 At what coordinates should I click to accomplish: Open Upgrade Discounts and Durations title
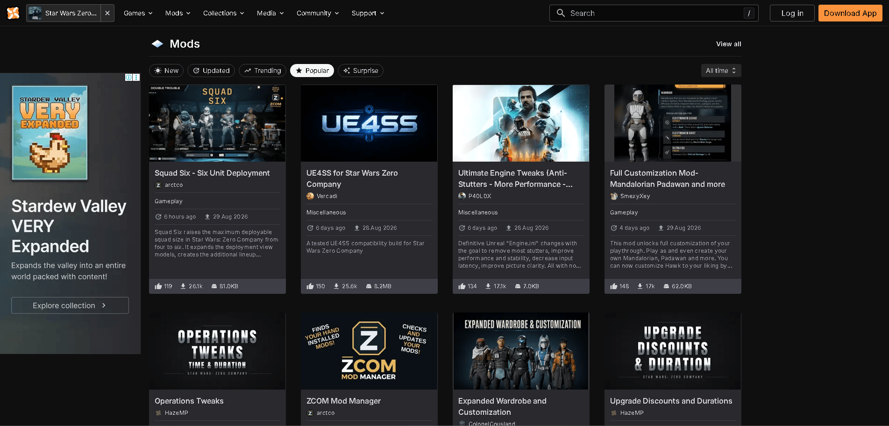click(x=671, y=401)
